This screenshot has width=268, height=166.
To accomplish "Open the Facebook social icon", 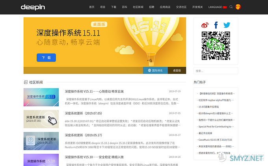I will (x=216, y=25).
